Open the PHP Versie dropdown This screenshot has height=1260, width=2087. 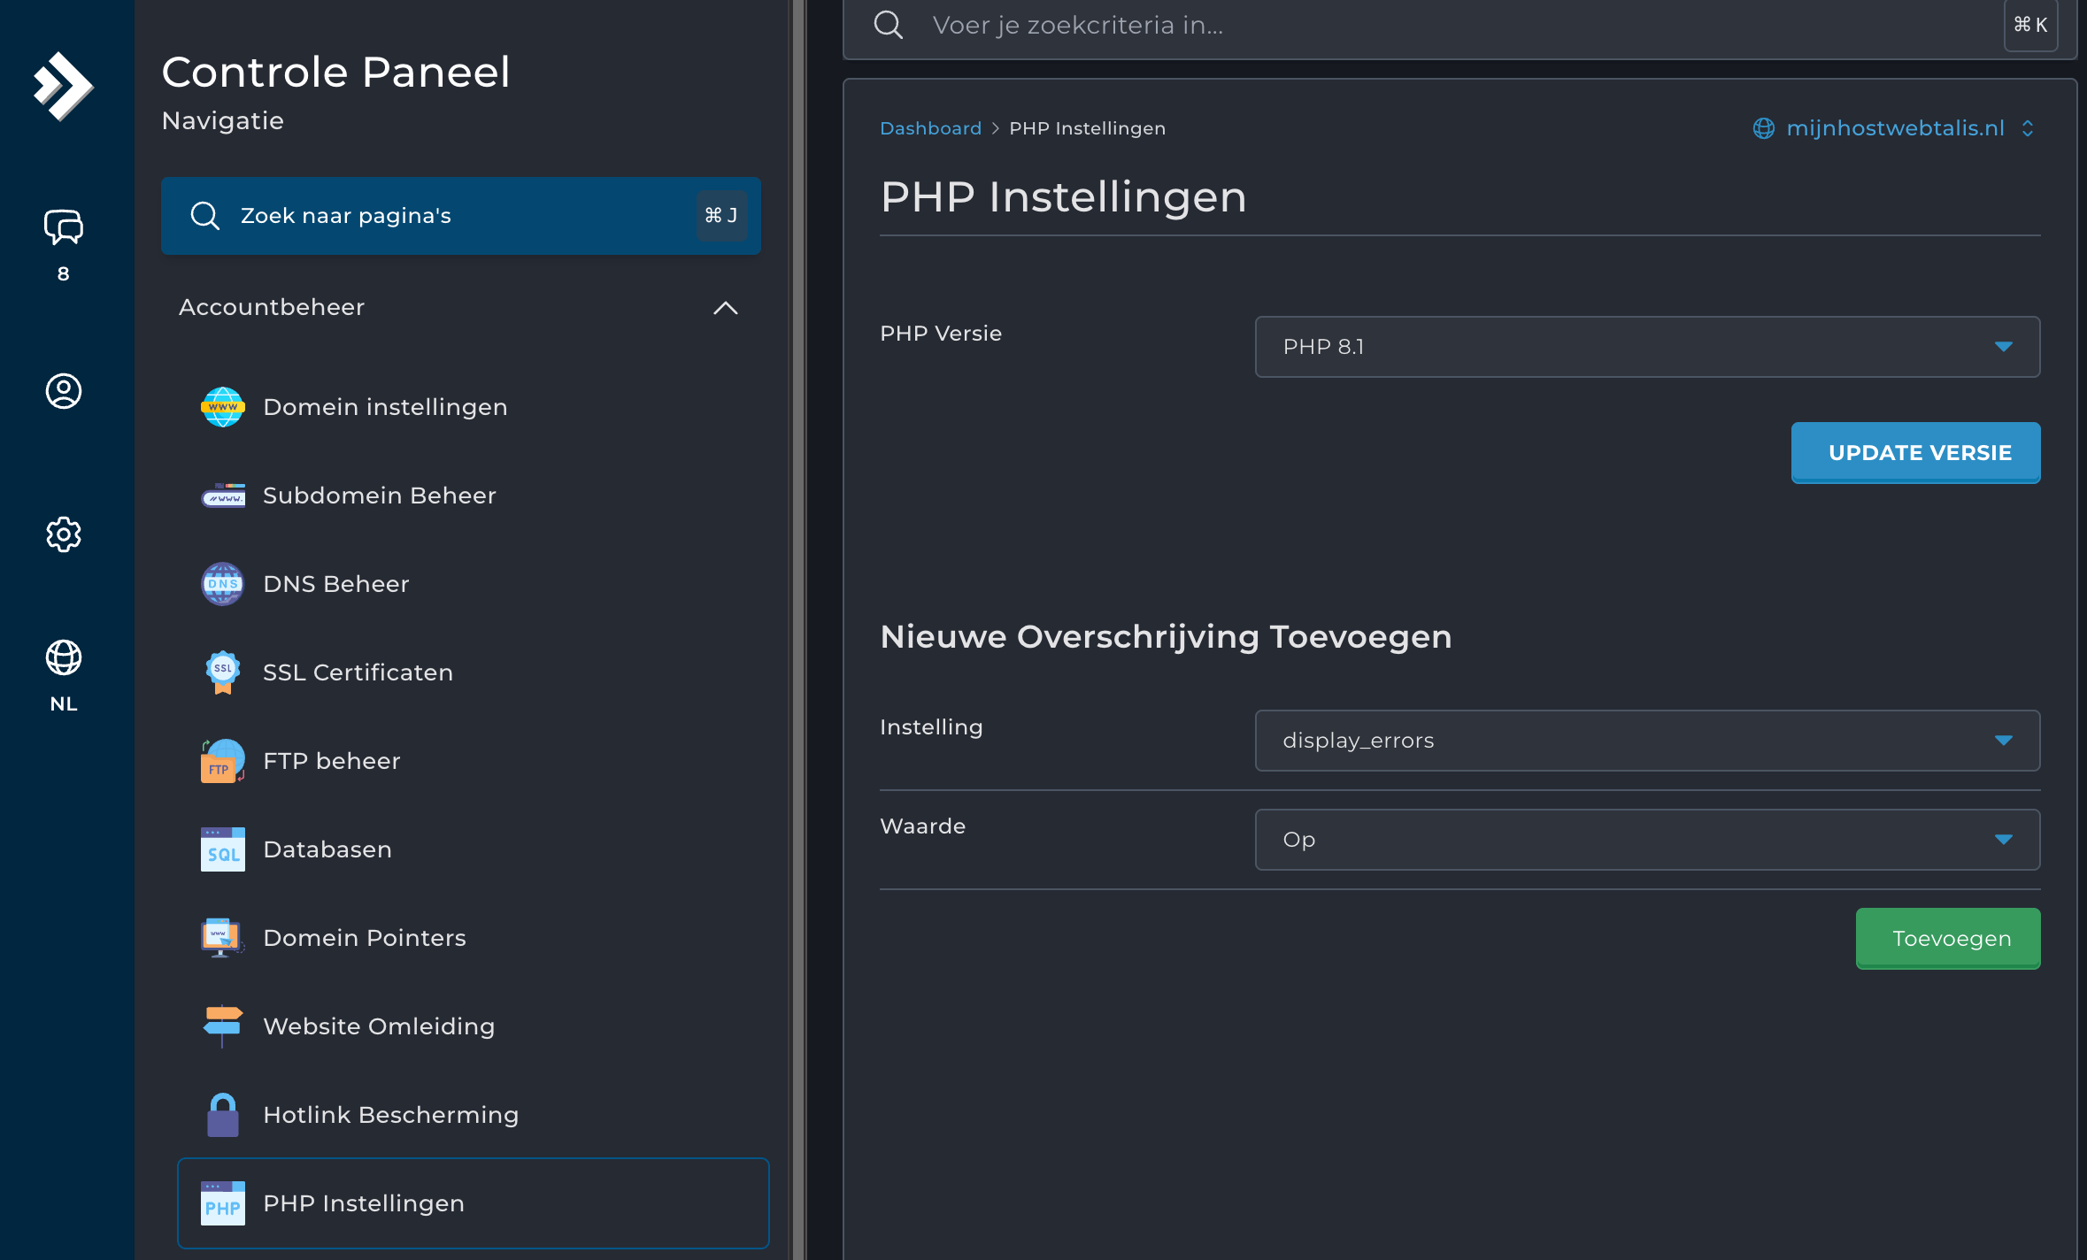pos(1647,347)
